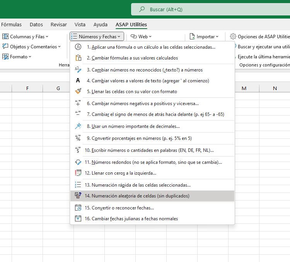Click the dollar icon for Escribir números en palabras
Screen dimensions: 290x262
(x=78, y=150)
